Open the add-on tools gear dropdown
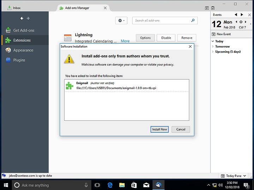Screen dimensions: 254x190 click(121, 20)
